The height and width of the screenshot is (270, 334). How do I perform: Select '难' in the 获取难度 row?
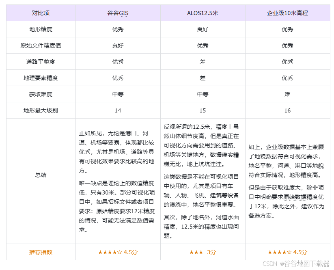[x=287, y=94]
